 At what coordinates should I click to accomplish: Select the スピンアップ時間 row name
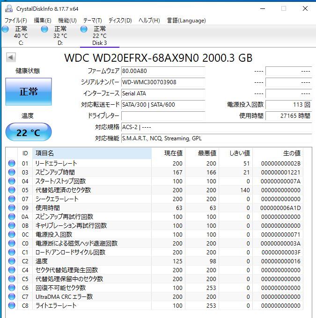point(55,172)
